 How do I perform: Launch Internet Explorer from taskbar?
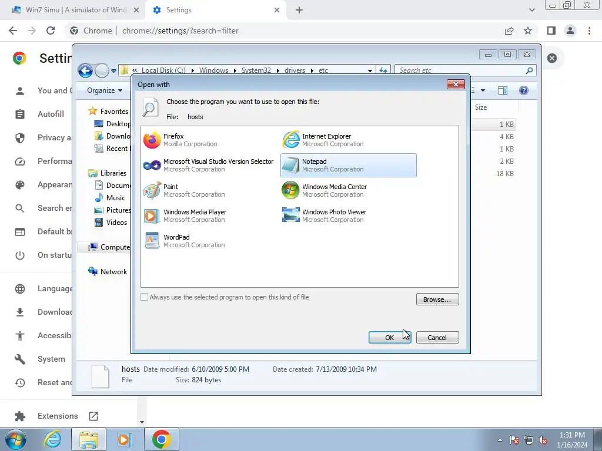tap(52, 439)
